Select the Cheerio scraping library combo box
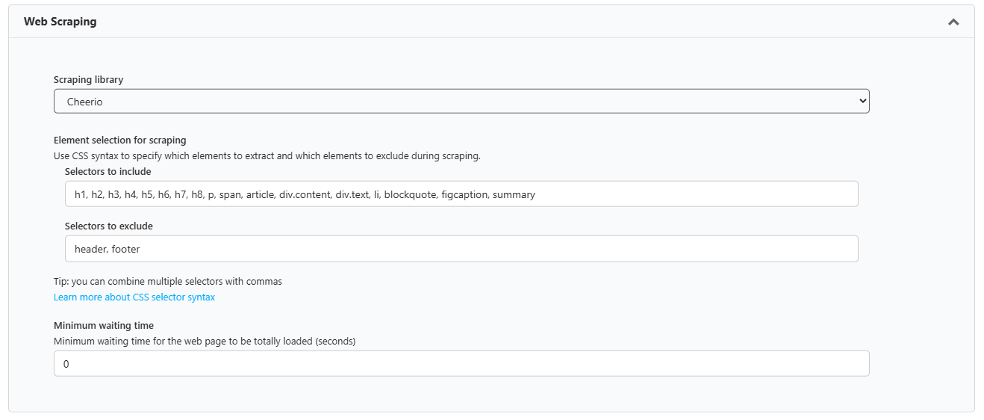The image size is (984, 420). click(x=461, y=101)
